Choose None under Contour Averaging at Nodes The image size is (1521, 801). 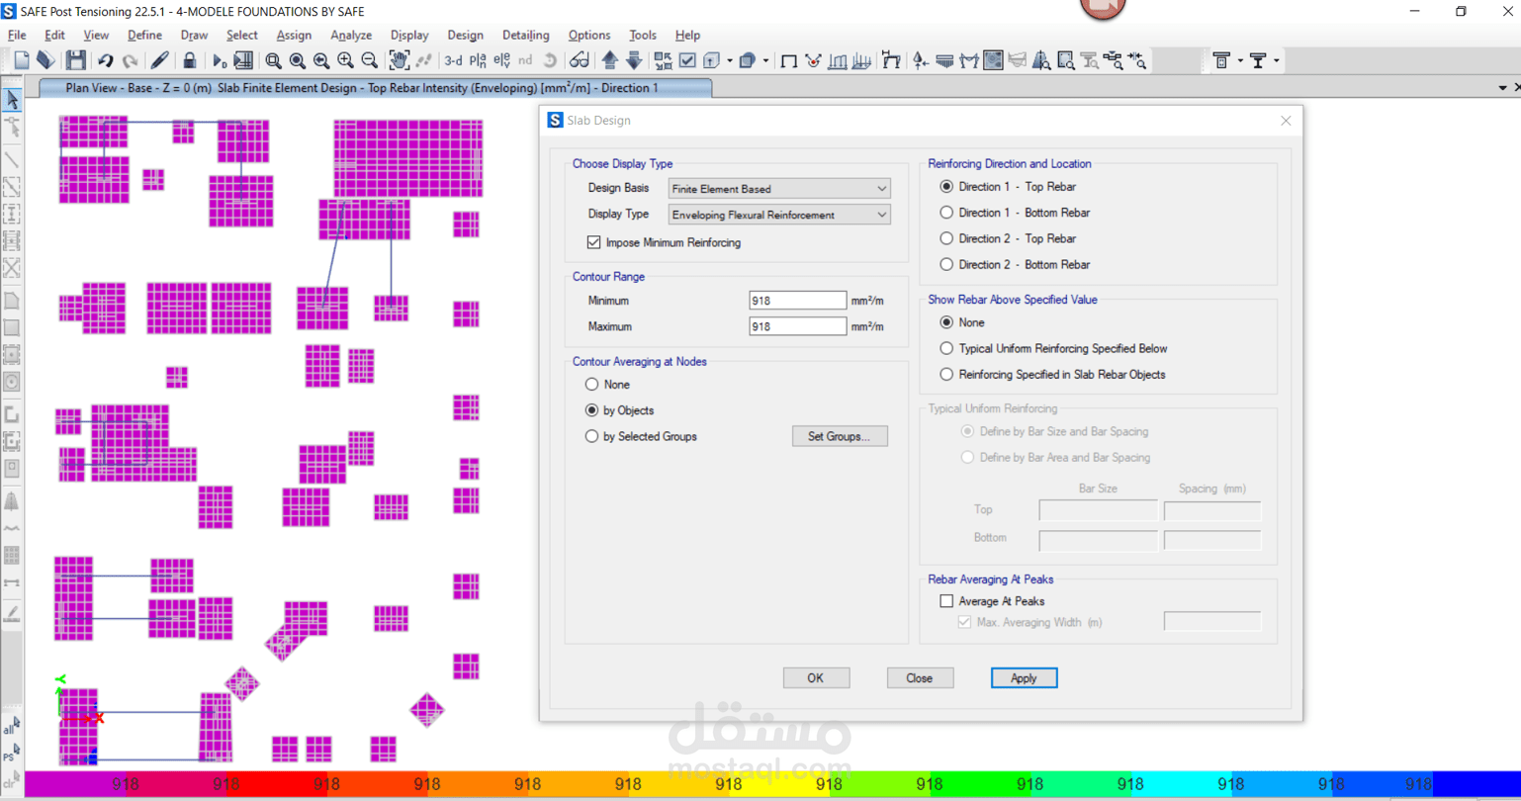coord(607,385)
